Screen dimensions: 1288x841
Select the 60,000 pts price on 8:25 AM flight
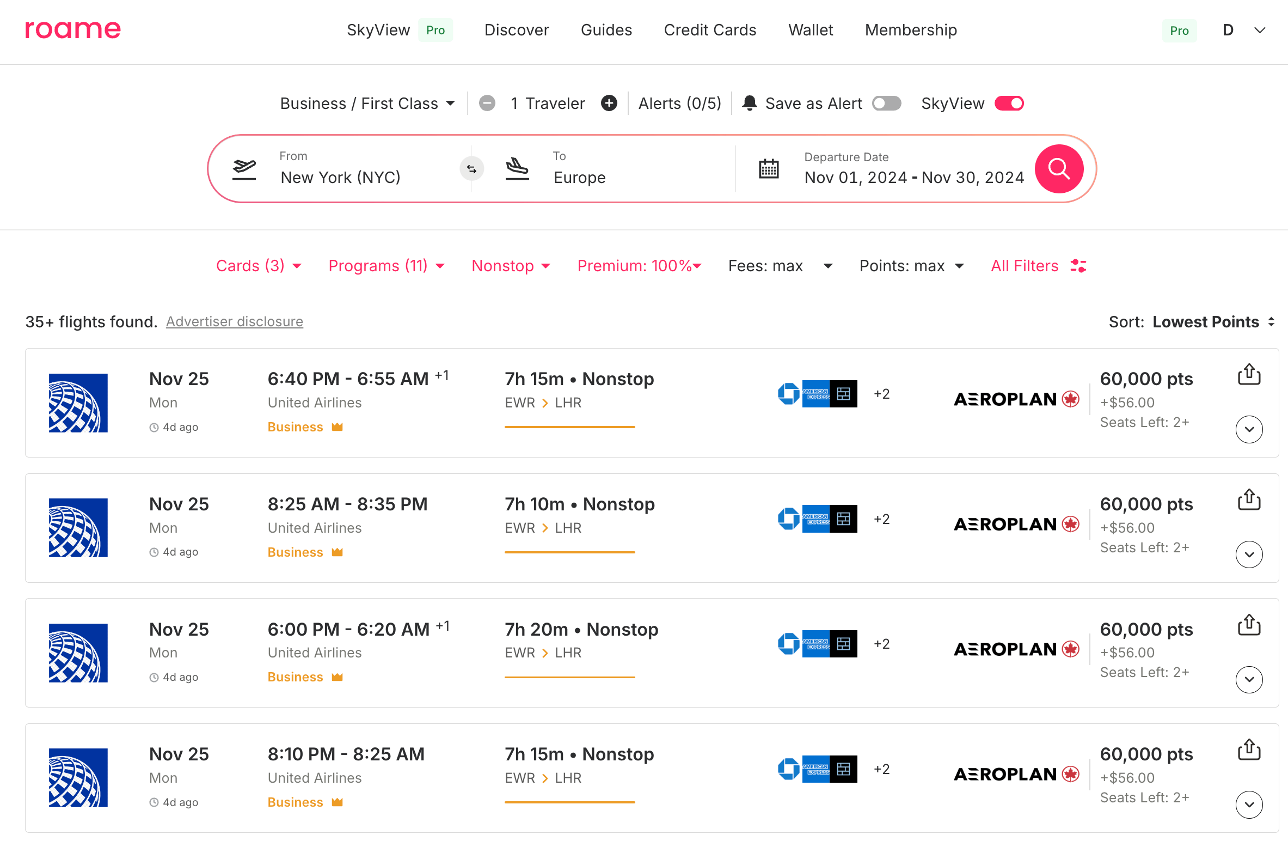click(x=1146, y=504)
